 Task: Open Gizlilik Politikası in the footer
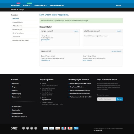[x=17, y=107]
